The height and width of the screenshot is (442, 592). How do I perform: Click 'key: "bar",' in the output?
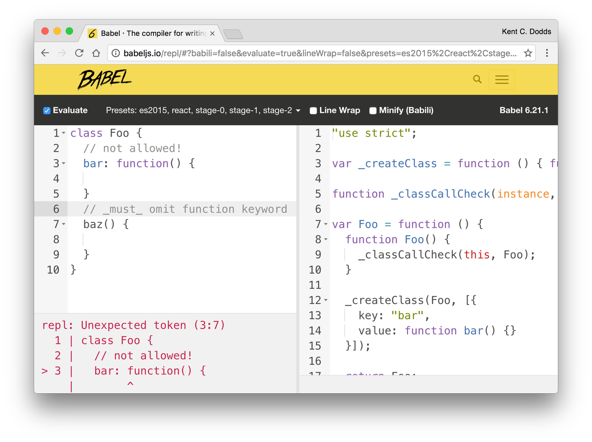pyautogui.click(x=394, y=315)
